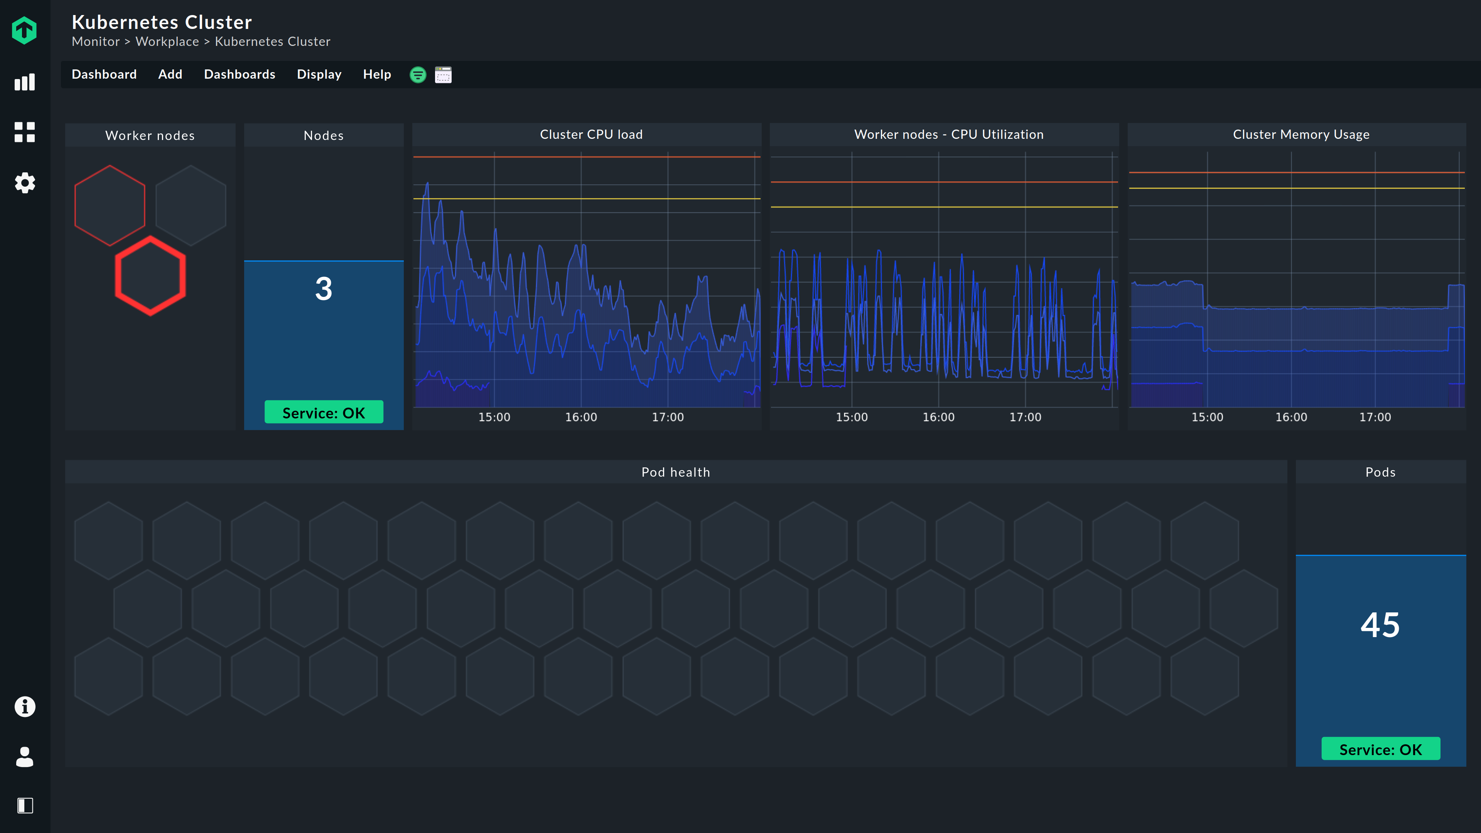
Task: Open the Setup gear icon
Action: coord(24,183)
